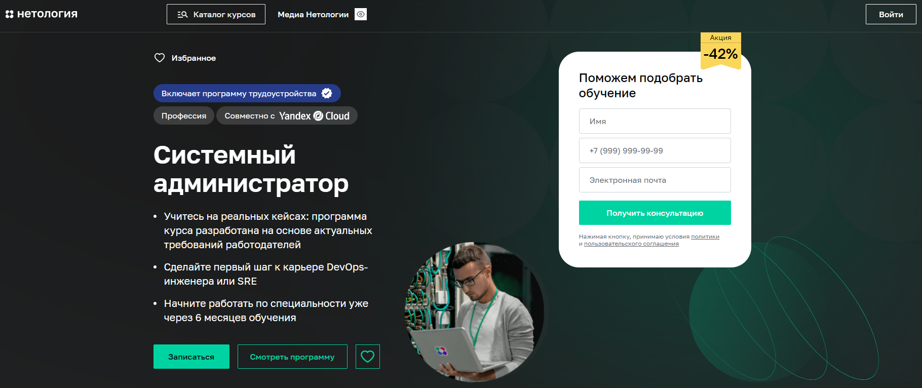Toggle the eye accessibility icon in the header
Screen dimensions: 922x388
361,14
